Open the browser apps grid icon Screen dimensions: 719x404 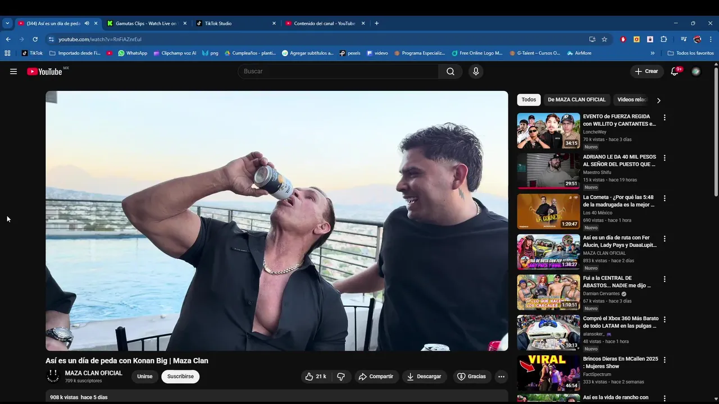tap(7, 53)
